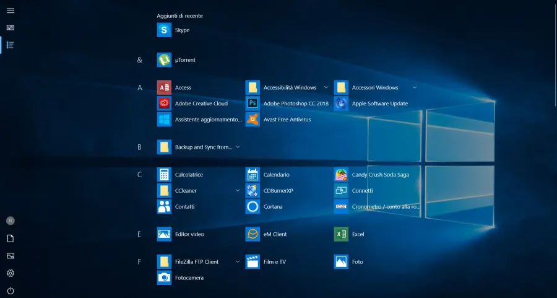
Task: Launch the Fotocamera icon
Action: click(164, 278)
